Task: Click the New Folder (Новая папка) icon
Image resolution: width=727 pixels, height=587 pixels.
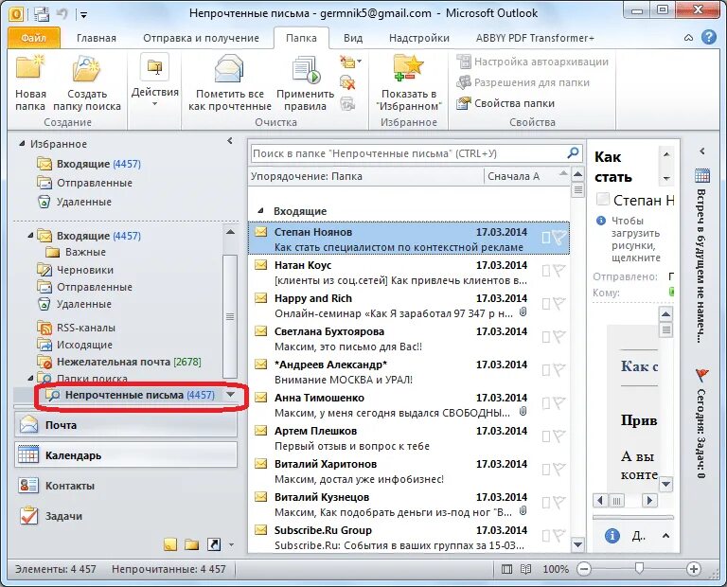Action: pos(30,68)
